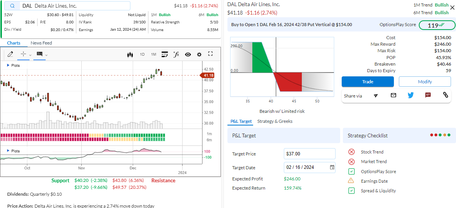Click the search magnifier icon
The width and height of the screenshot is (456, 208).
[x=12, y=6]
